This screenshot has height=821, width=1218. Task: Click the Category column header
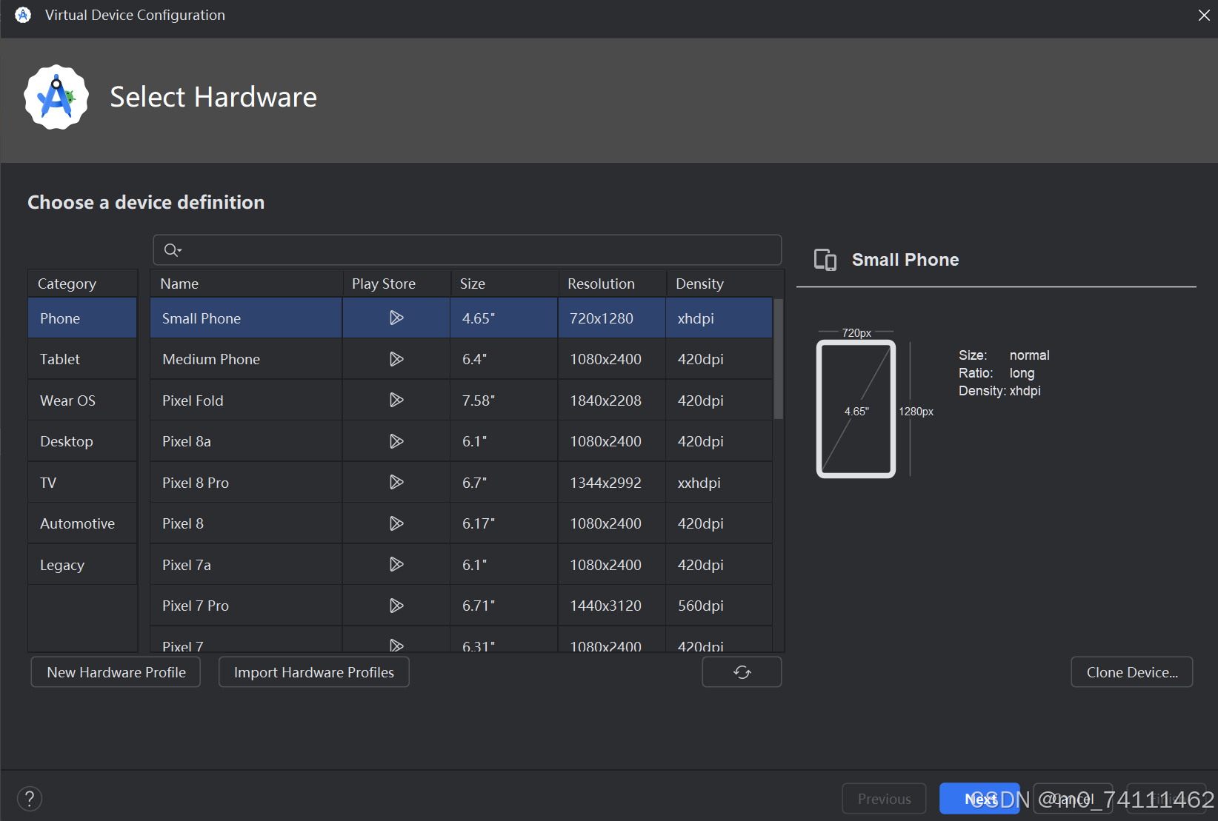pyautogui.click(x=82, y=284)
